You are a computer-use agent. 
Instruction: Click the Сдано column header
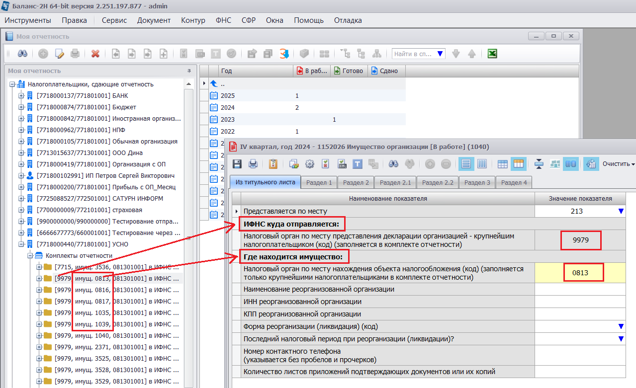(x=386, y=71)
